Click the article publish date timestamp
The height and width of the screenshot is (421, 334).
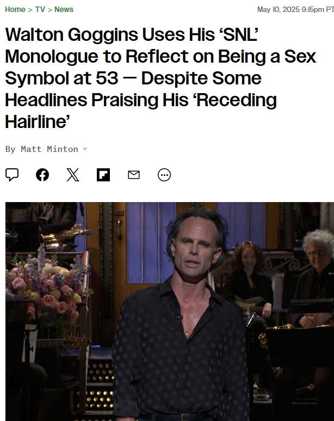(295, 9)
